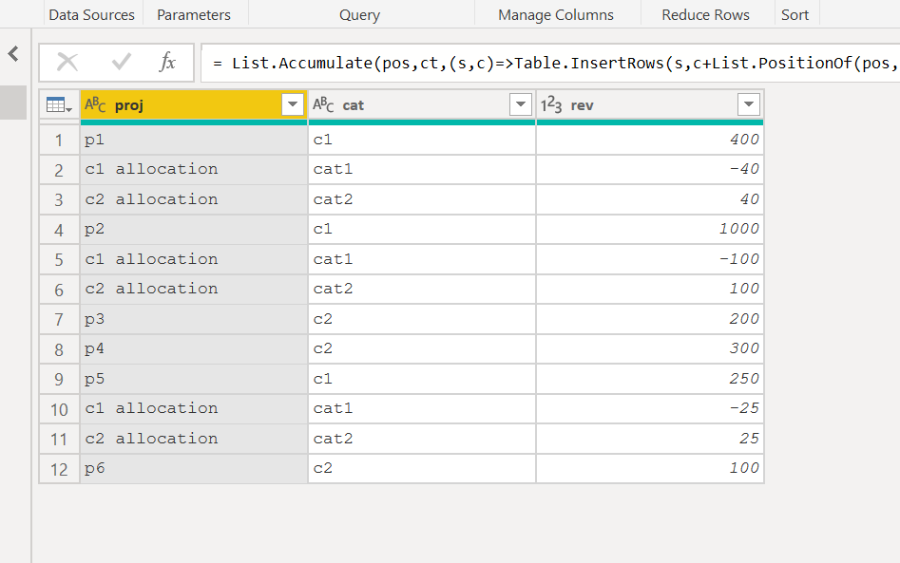The height and width of the screenshot is (563, 900).
Task: Select row number 4
Action: [x=59, y=230]
